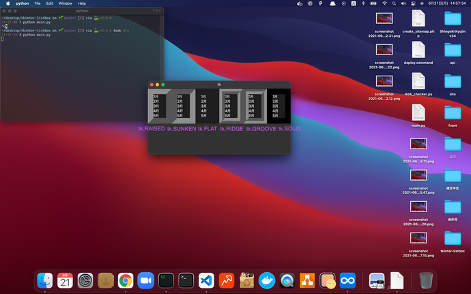Open the Trash in the Dock
The image size is (471, 294).
coord(426,280)
